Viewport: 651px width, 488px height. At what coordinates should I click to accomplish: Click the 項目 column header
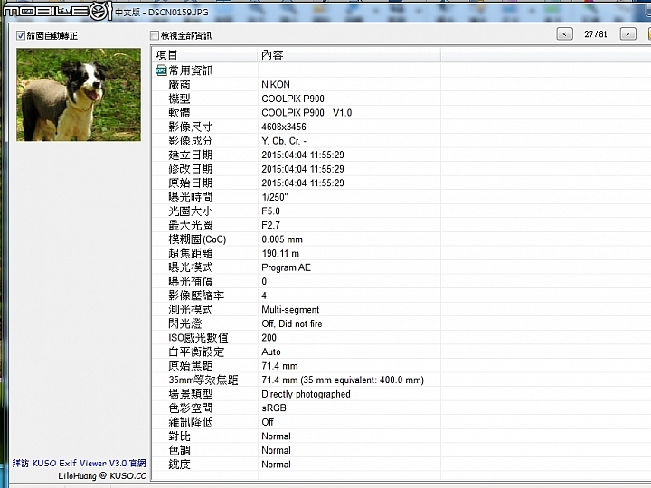pos(205,55)
